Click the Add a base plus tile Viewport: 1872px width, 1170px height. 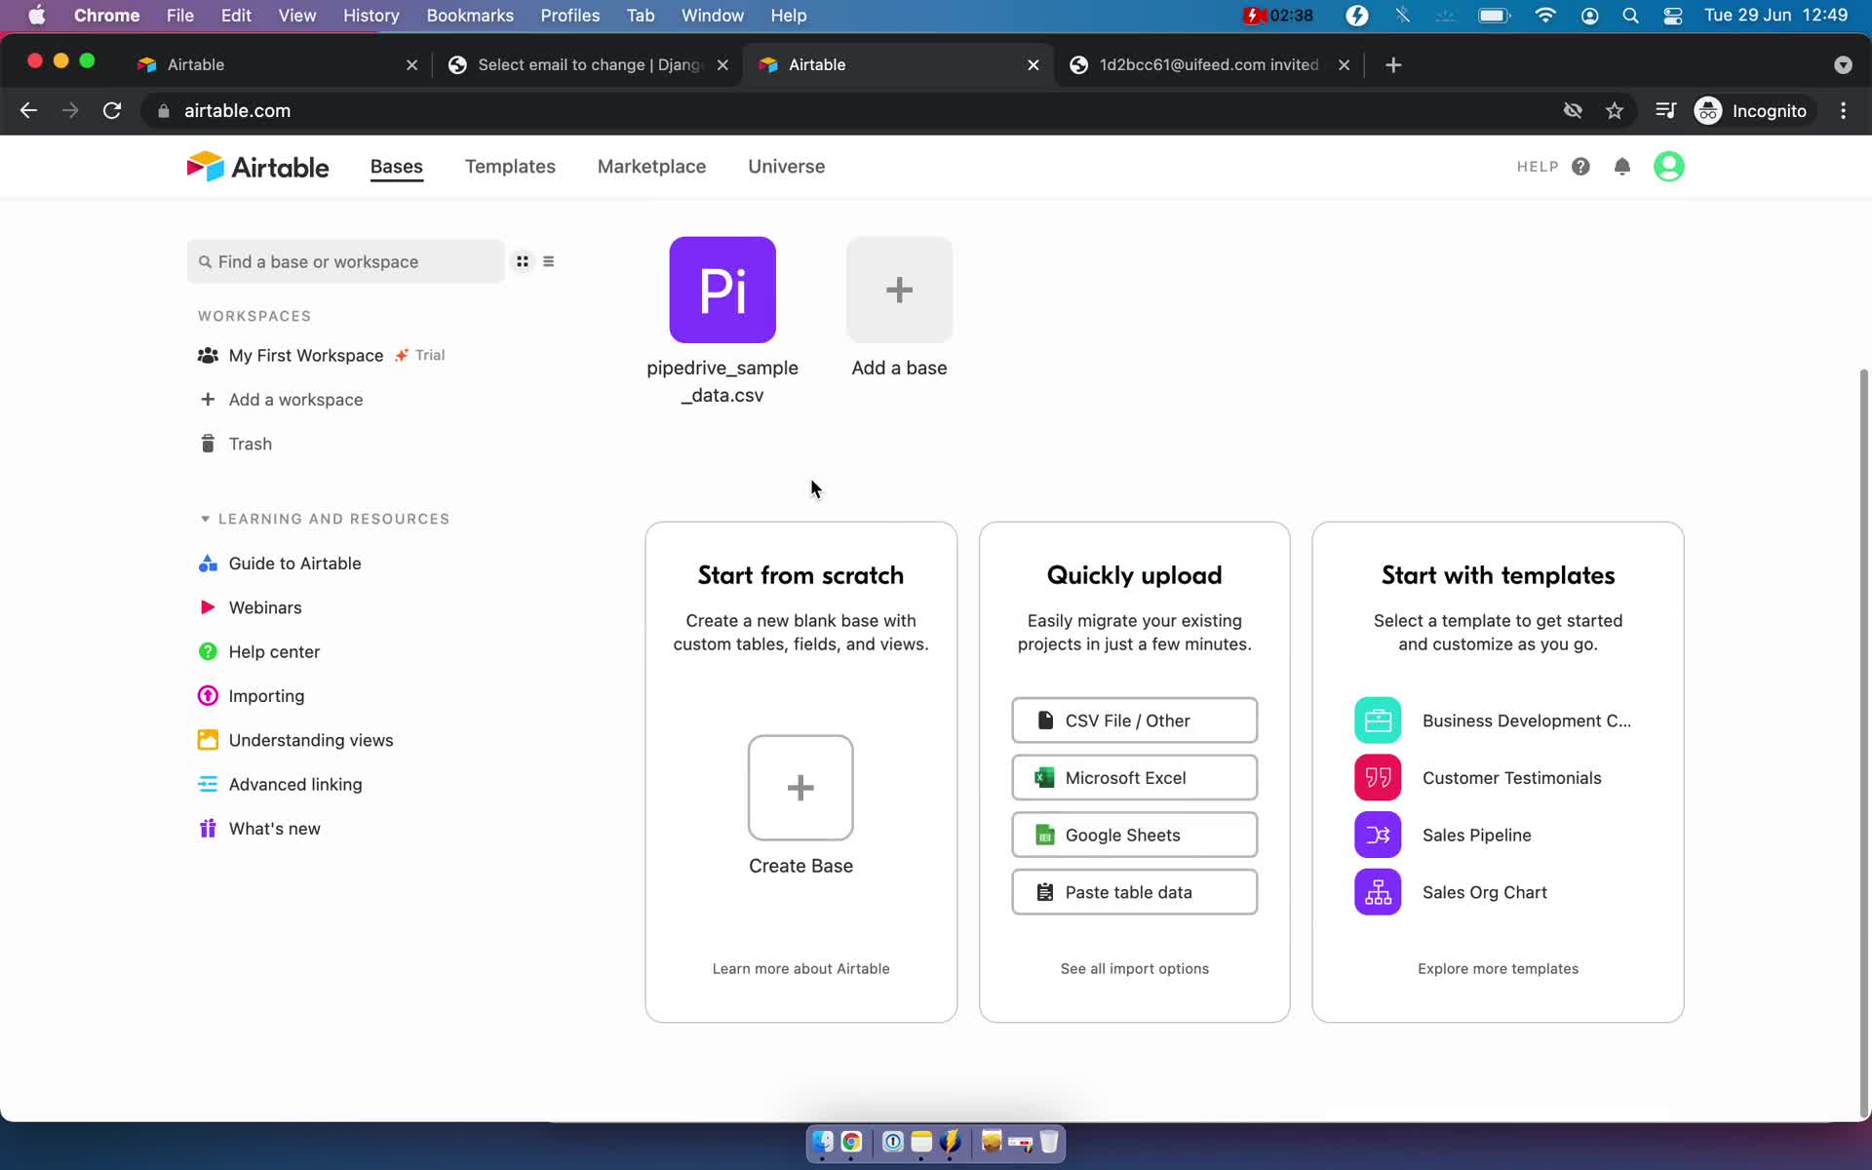pyautogui.click(x=899, y=290)
